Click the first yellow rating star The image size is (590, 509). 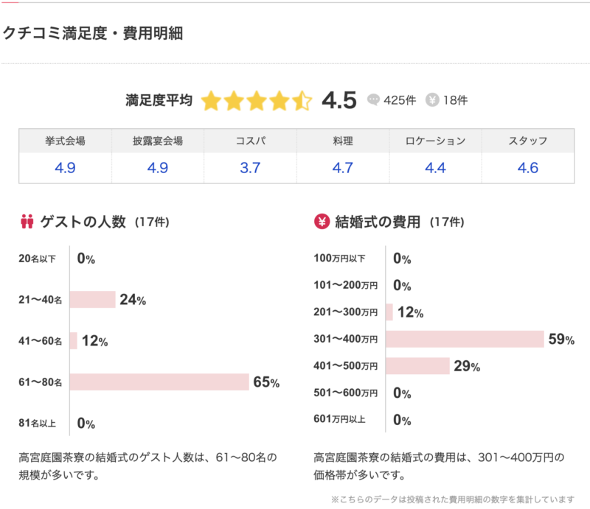point(211,101)
